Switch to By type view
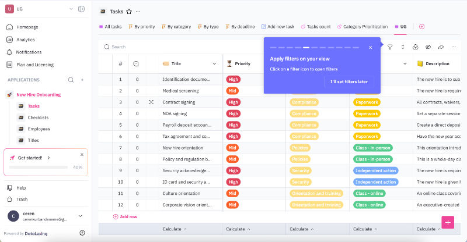Image resolution: width=467 pixels, height=242 pixels. tap(208, 27)
